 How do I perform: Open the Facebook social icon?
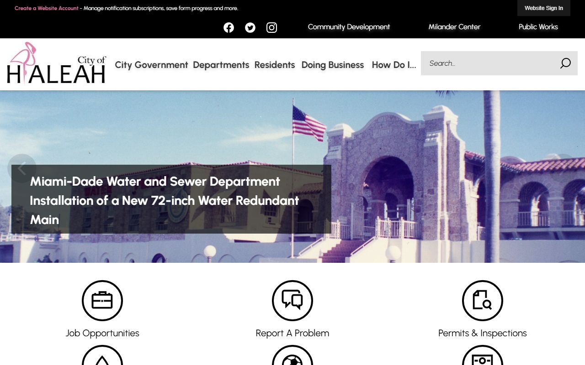point(229,27)
